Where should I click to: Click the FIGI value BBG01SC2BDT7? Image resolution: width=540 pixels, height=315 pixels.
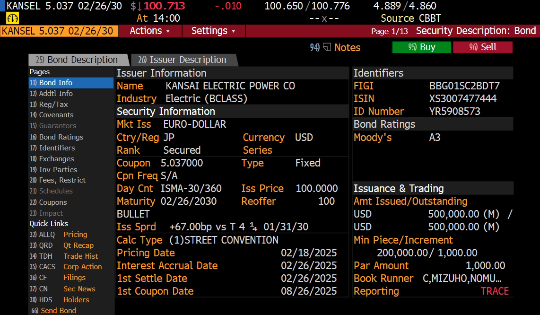click(464, 86)
